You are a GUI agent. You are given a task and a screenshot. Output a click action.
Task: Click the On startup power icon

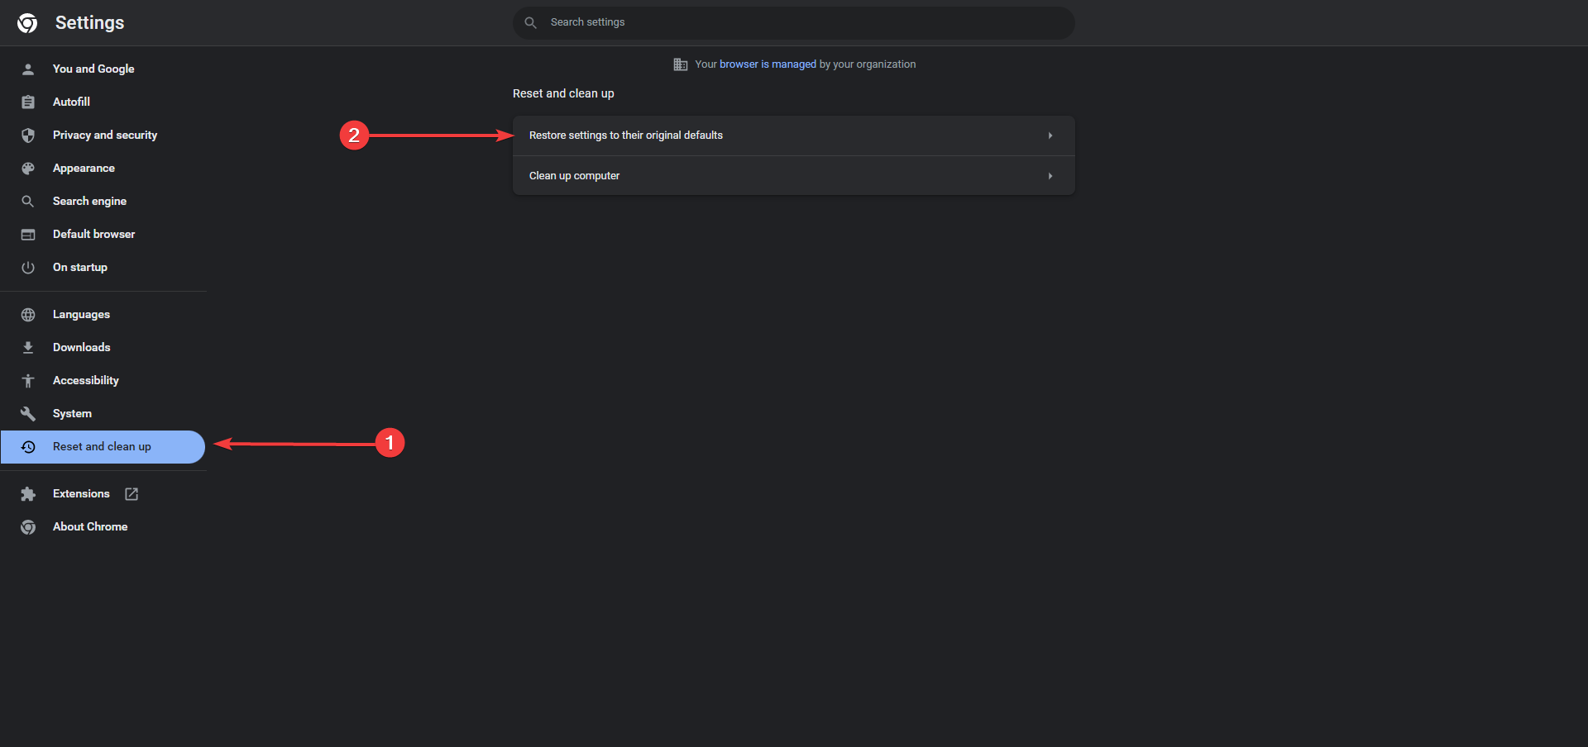click(28, 268)
